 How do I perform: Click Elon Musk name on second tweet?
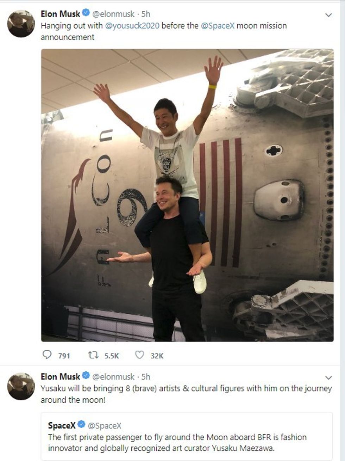60,376
